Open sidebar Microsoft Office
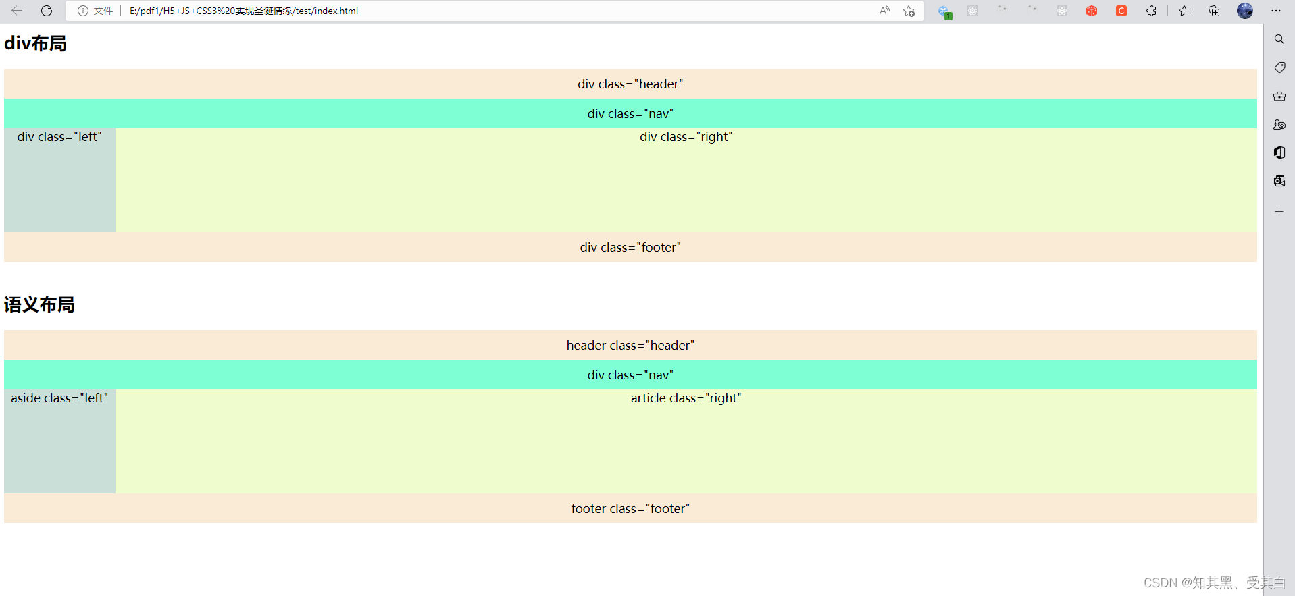The width and height of the screenshot is (1295, 596). [1279, 153]
